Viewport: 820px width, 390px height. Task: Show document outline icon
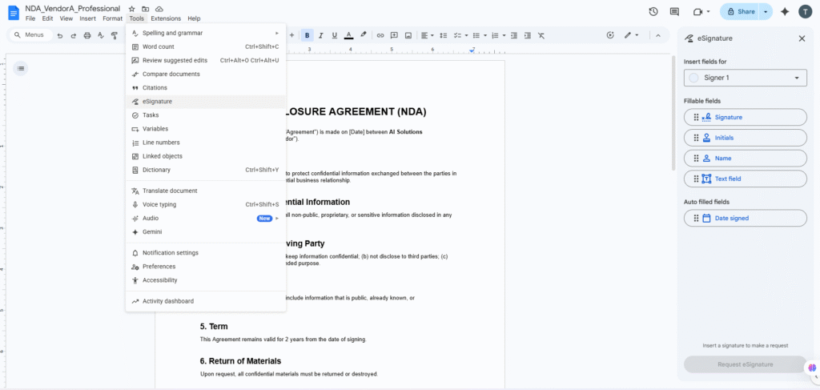coord(21,68)
